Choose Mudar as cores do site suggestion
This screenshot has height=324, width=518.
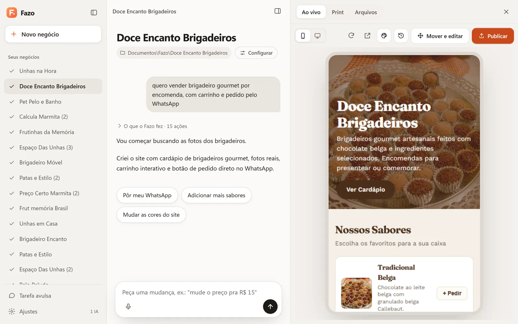coord(151,215)
